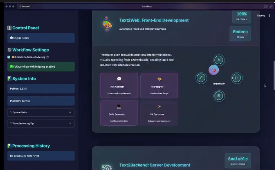This screenshot has width=275, height=170.
Task: Click the Full workflow with indexing enabled message
Action: tap(41, 67)
